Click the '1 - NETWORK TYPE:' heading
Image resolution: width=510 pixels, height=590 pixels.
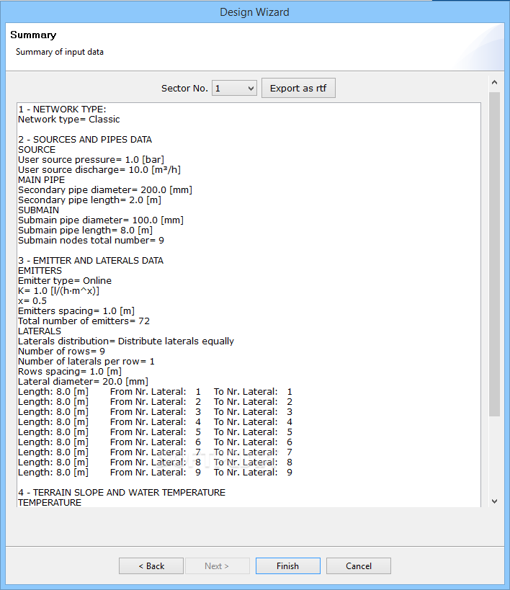62,109
